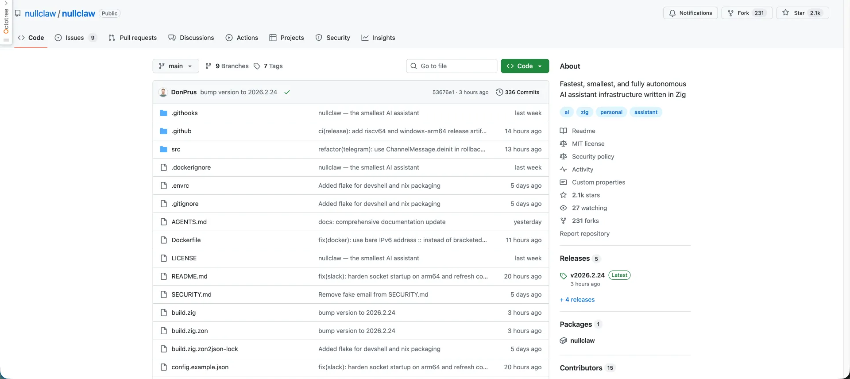Viewport: 850px width, 379px height.
Task: Open the nullclaw package entry
Action: (x=582, y=340)
